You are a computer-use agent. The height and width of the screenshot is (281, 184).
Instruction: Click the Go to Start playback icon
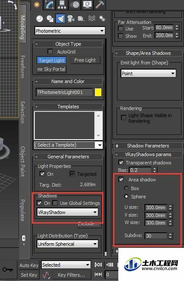click(98, 264)
